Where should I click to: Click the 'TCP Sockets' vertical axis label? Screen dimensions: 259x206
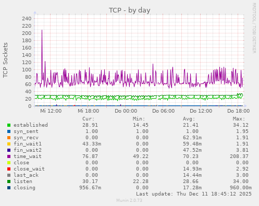(5, 60)
